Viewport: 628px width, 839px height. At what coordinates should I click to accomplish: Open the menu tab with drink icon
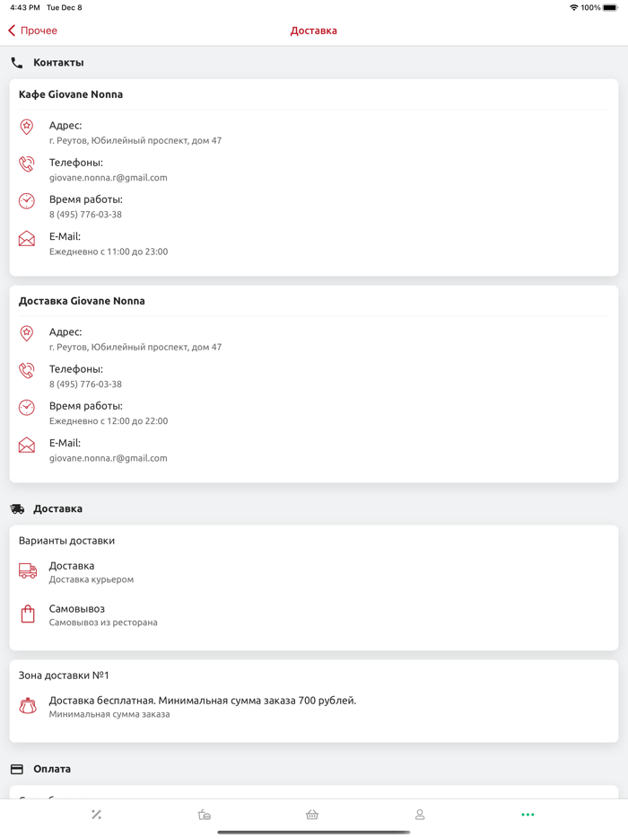[205, 815]
